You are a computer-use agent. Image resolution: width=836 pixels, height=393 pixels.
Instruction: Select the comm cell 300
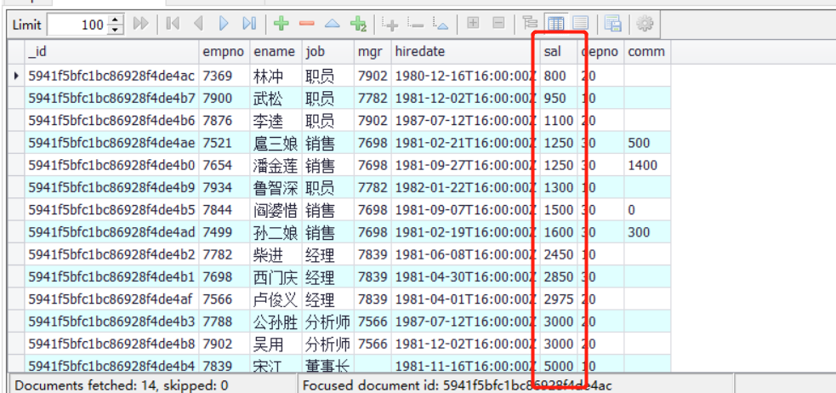coord(647,232)
